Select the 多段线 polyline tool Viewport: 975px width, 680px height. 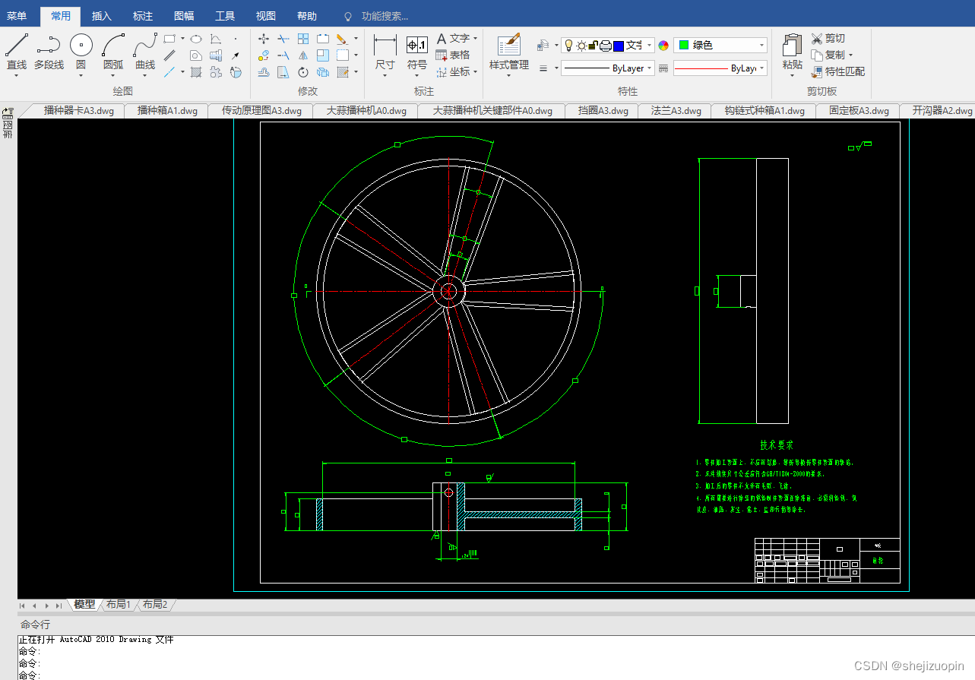click(49, 52)
